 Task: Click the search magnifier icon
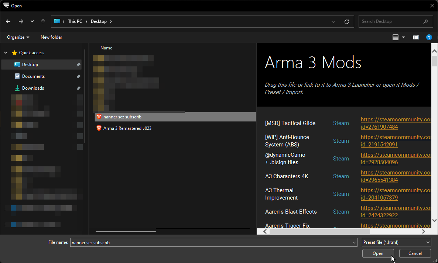tap(425, 21)
